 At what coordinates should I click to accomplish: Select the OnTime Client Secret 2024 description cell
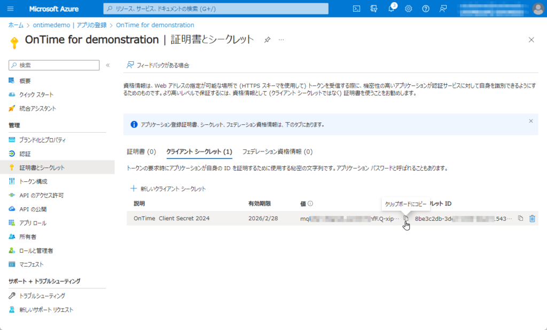coord(171,218)
